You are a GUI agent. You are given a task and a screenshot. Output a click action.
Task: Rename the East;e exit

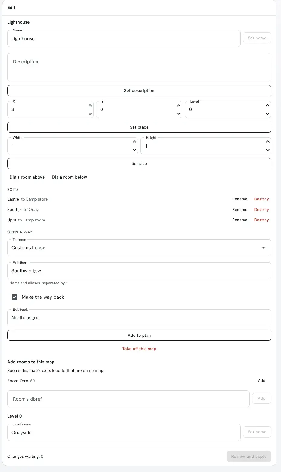[240, 199]
